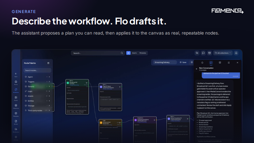
Task: Open the archive box icon in top bar
Action: coord(209,53)
